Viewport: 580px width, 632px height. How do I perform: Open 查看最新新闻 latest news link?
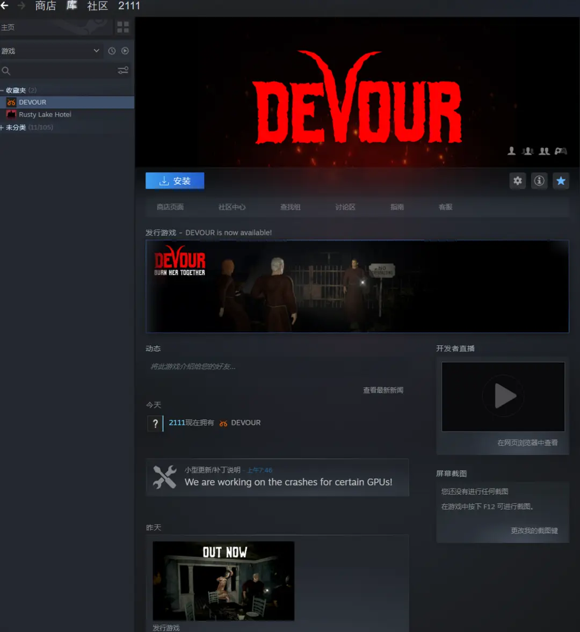383,390
